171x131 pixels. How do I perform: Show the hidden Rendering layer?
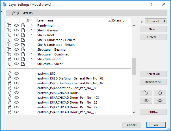click(x=16, y=25)
